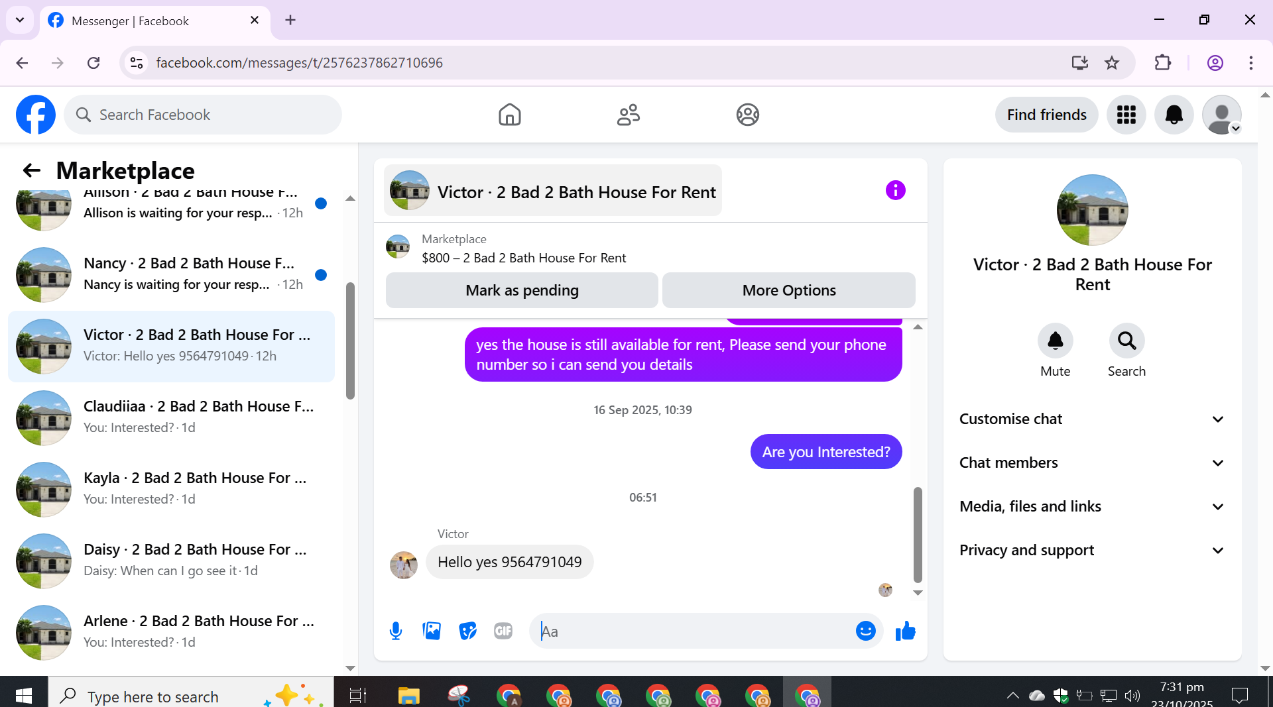View site information icon in address bar

[x=137, y=63]
